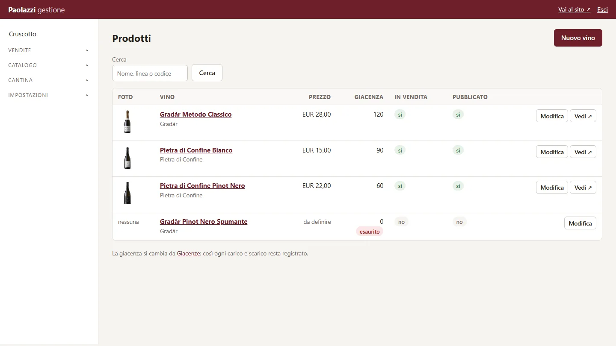Click the stock value 120

click(x=378, y=114)
